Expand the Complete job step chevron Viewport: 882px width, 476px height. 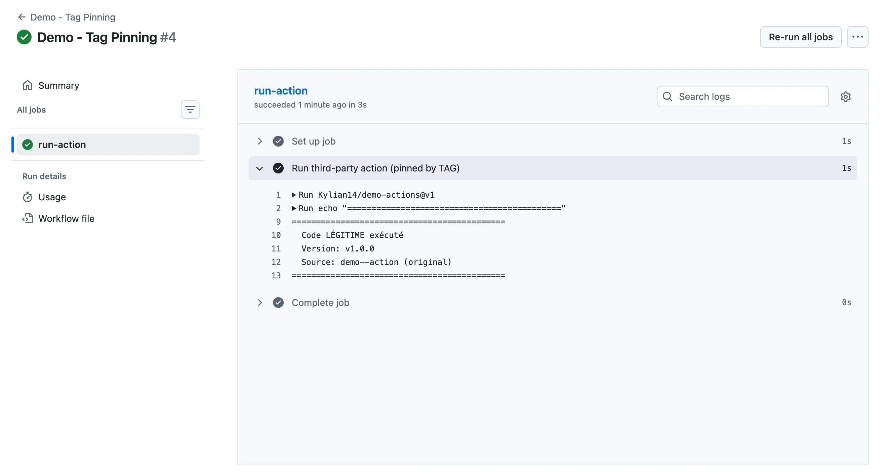(259, 303)
